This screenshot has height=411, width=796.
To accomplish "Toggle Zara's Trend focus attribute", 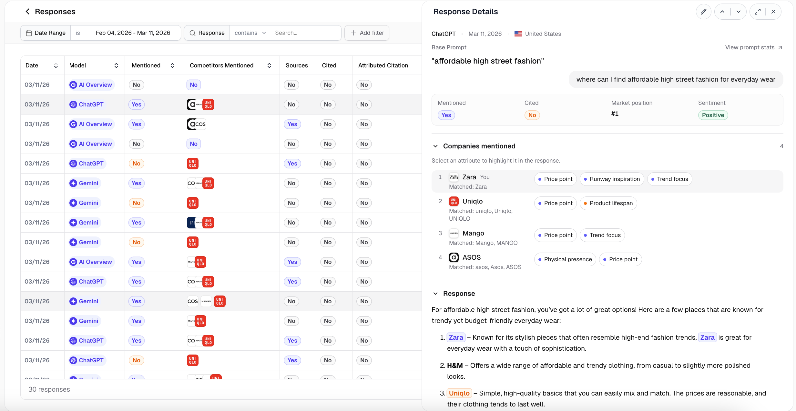I will pos(669,179).
